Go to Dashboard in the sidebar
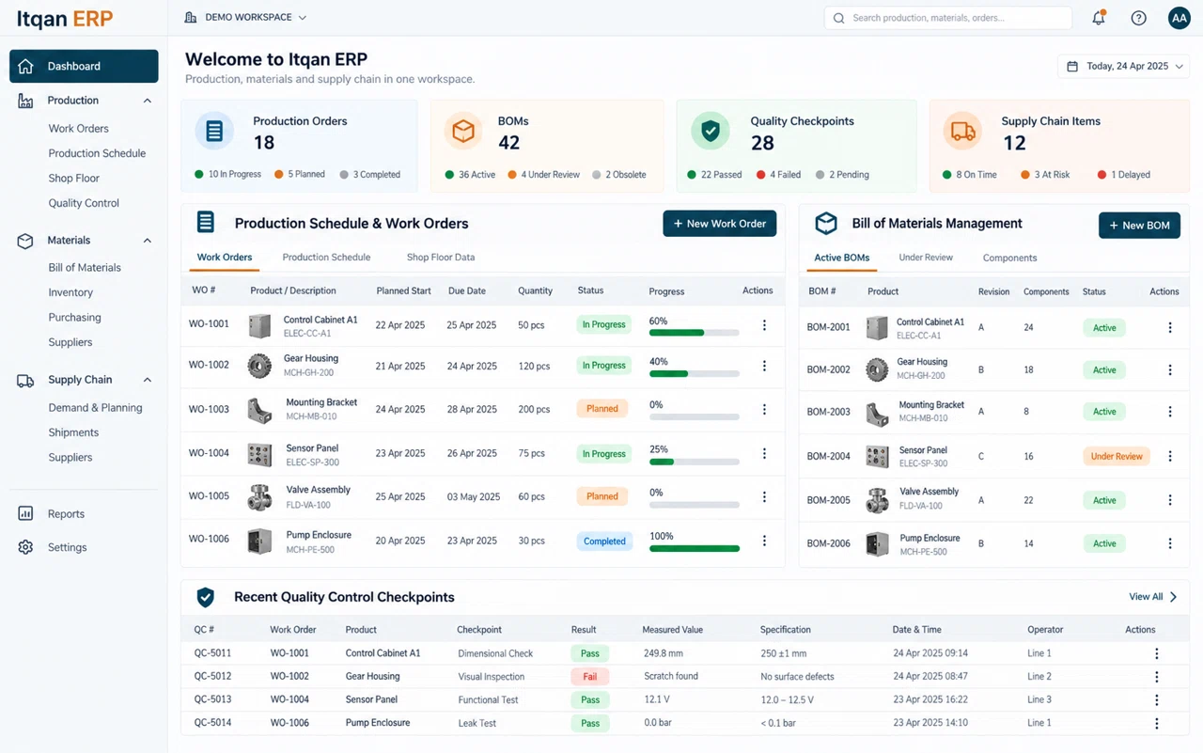The image size is (1203, 753). (84, 66)
